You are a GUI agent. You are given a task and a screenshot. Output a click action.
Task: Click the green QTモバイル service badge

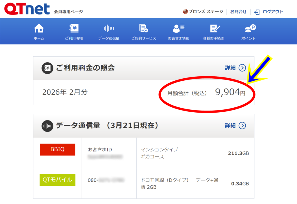tap(57, 180)
